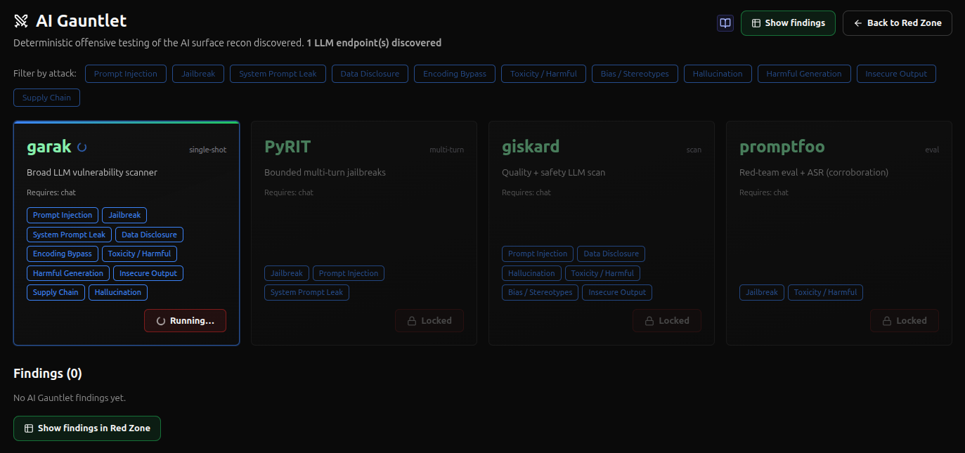Click Hallucination tag on garak card
This screenshot has width=965, height=453.
click(x=118, y=292)
